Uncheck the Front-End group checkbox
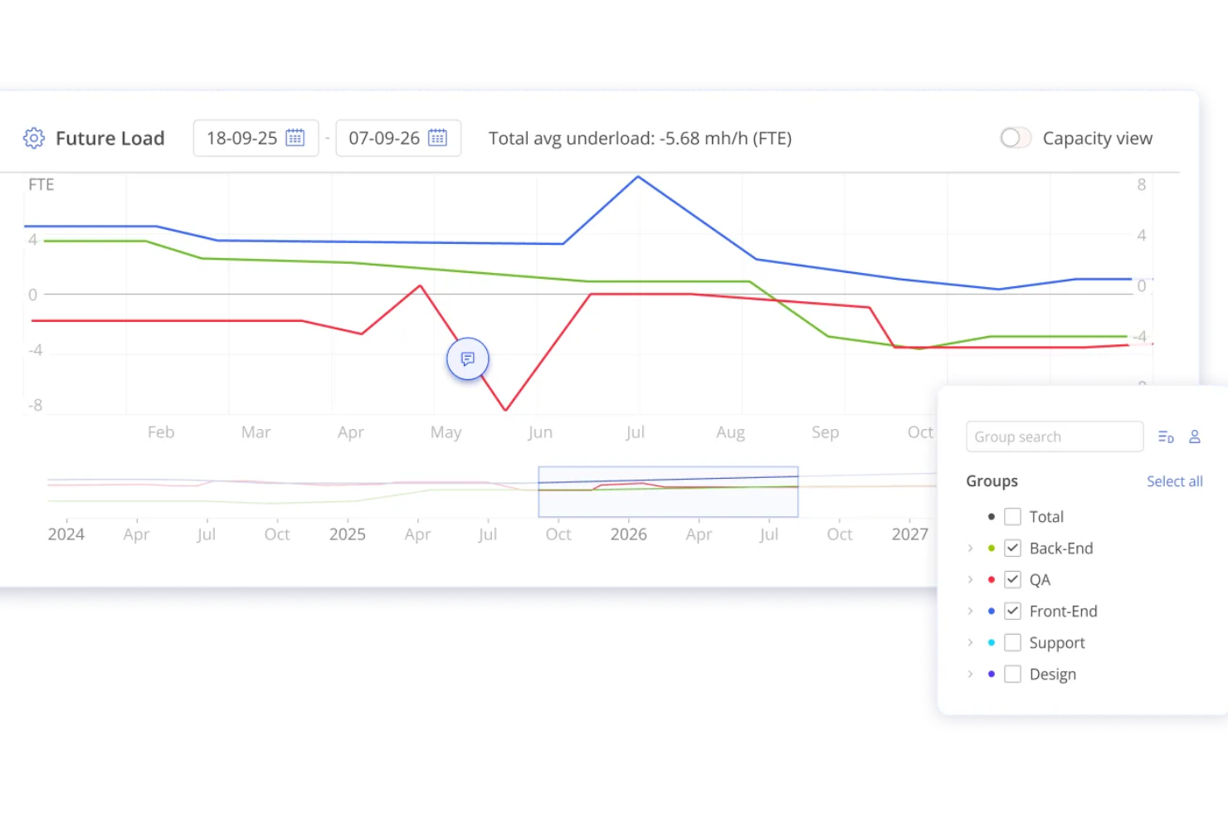This screenshot has width=1228, height=819. click(x=1012, y=611)
